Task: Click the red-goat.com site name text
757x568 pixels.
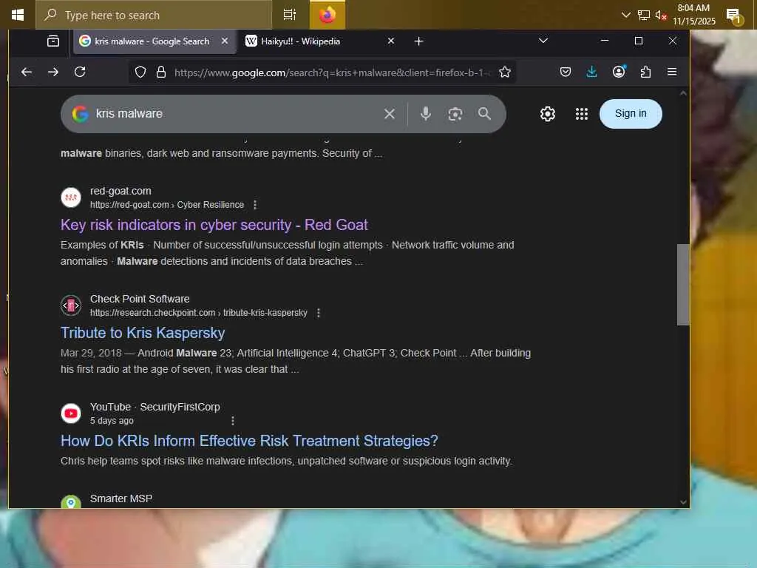Action: [120, 192]
